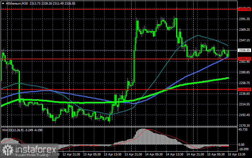This screenshot has height=158, width=252.
Task: Click the 2192.45 price scale value
Action: coord(244,115)
